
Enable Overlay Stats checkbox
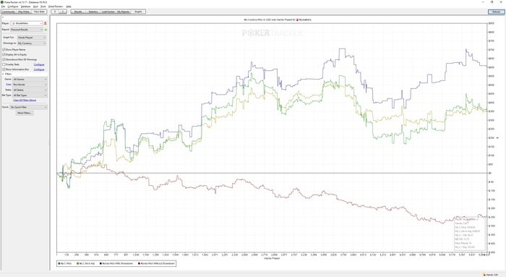(4, 64)
